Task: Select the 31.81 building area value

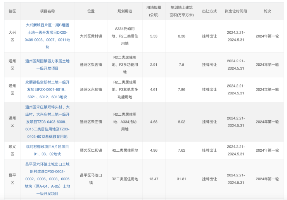Action: 182,179
